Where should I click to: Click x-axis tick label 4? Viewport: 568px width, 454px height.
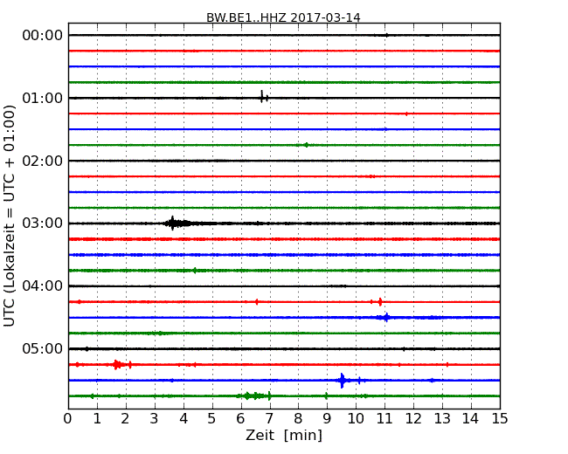pyautogui.click(x=184, y=419)
